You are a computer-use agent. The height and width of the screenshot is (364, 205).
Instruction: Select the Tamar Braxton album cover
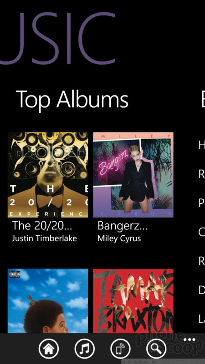(133, 301)
